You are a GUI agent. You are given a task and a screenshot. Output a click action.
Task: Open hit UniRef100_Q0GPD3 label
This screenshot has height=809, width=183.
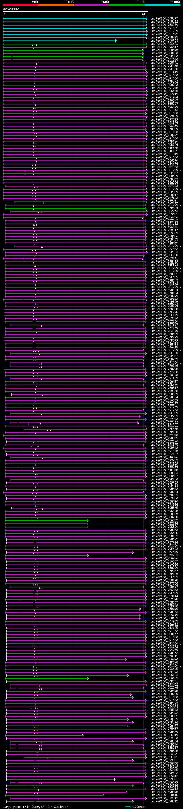tap(164, 40)
